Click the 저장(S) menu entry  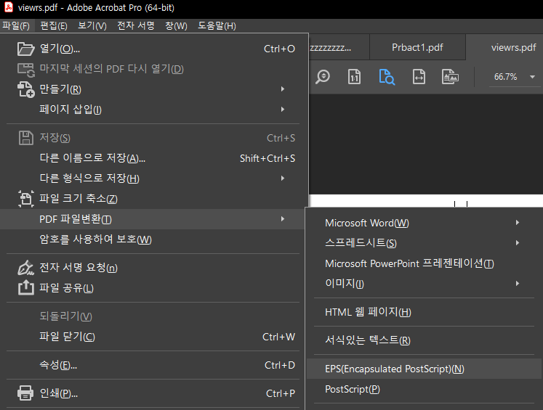tap(154, 138)
